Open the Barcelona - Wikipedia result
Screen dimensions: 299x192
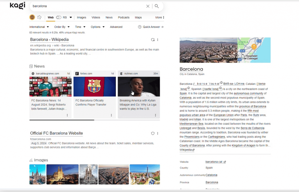49,40
